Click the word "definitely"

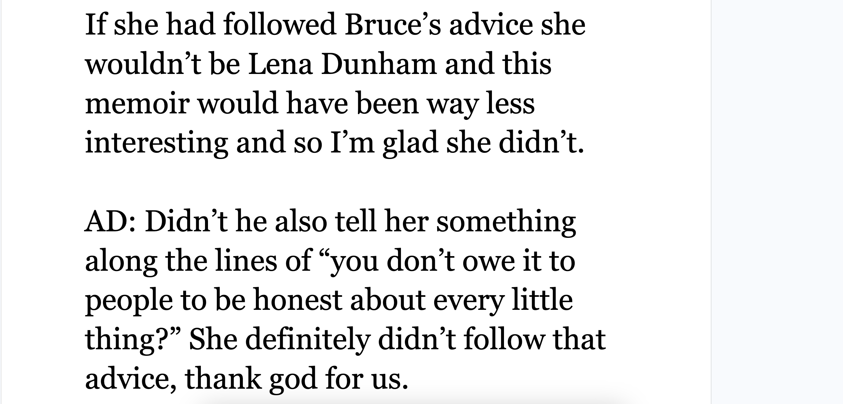pyautogui.click(x=308, y=339)
